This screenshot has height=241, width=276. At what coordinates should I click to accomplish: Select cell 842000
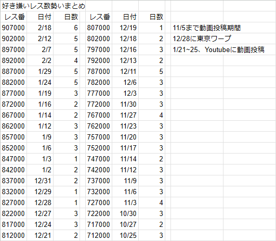click(x=14, y=170)
